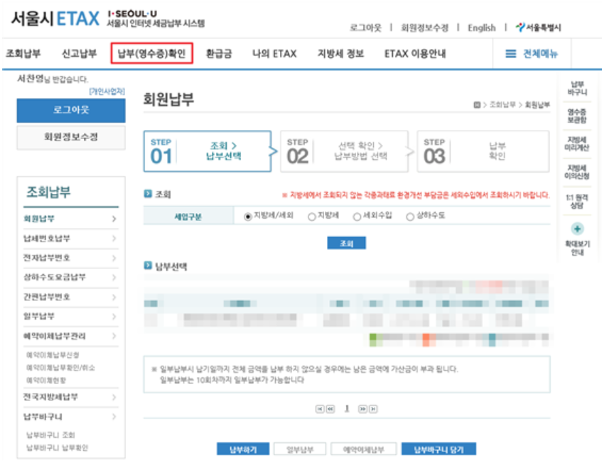Click the bottom 일부납부 button
The width and height of the screenshot is (602, 470).
pyautogui.click(x=300, y=449)
